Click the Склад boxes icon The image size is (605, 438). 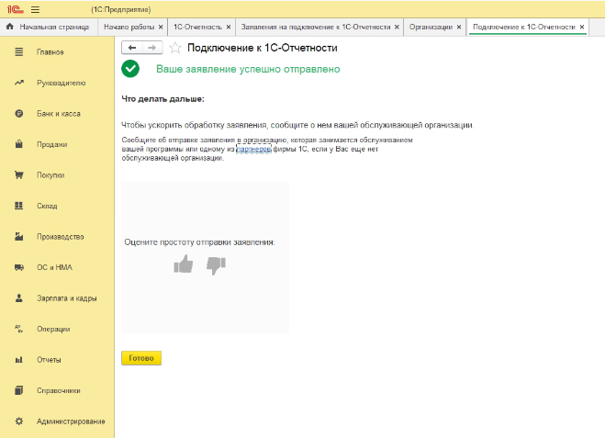click(19, 206)
